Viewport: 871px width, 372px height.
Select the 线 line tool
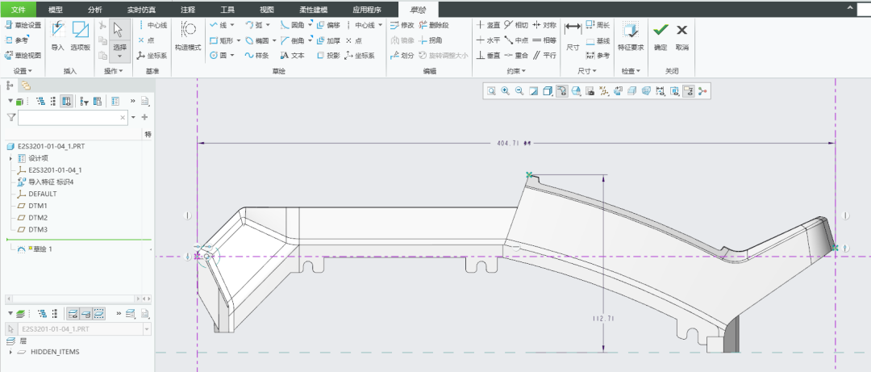pyautogui.click(x=219, y=25)
